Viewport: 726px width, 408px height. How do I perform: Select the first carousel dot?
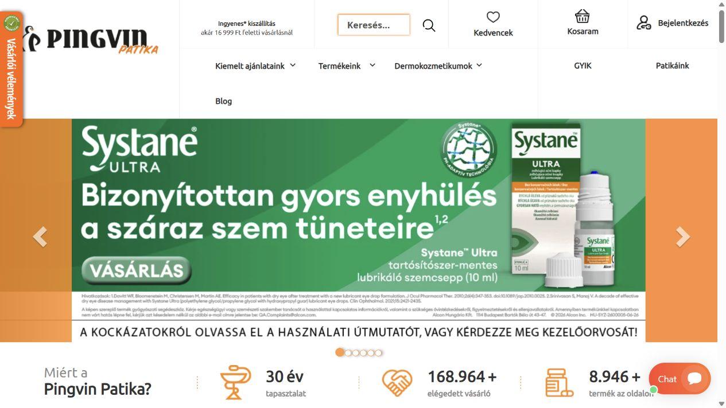pos(340,352)
